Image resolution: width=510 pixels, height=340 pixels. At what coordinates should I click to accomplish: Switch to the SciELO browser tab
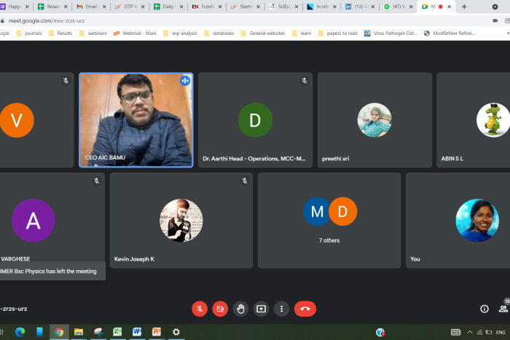coord(280,7)
